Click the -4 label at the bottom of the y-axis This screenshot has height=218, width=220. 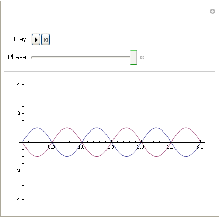pos(17,200)
